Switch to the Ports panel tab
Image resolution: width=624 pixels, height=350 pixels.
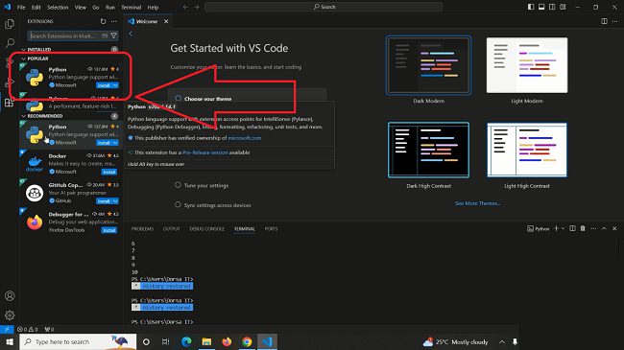pyautogui.click(x=271, y=228)
